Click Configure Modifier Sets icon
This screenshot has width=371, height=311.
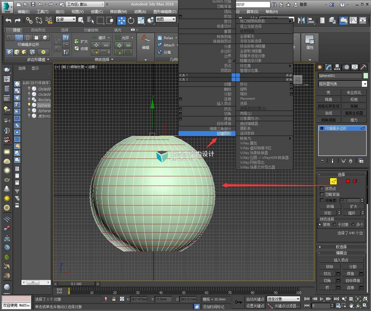pyautogui.click(x=361, y=161)
